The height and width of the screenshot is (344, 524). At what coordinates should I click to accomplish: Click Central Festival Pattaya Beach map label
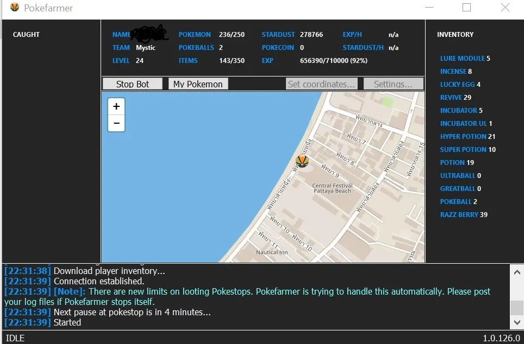(332, 188)
